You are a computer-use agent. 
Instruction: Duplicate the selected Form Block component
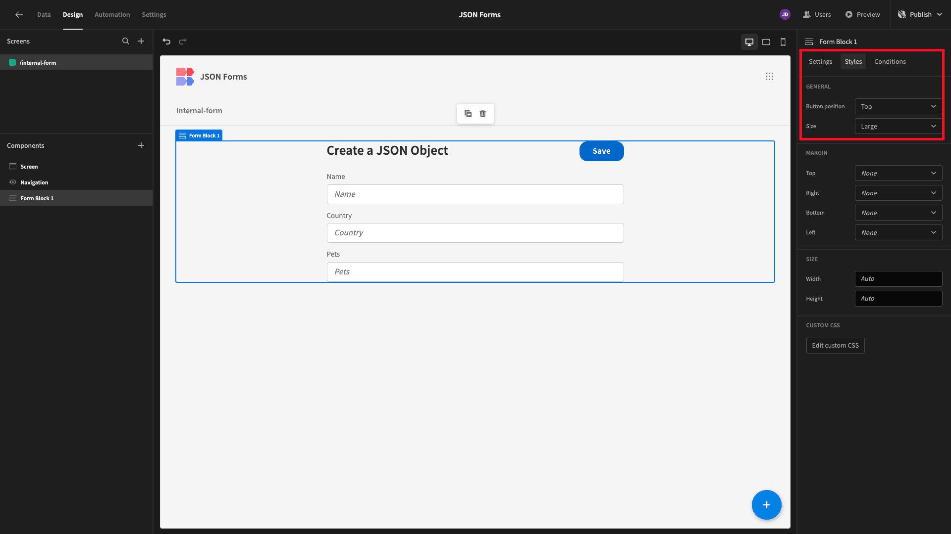click(x=468, y=114)
